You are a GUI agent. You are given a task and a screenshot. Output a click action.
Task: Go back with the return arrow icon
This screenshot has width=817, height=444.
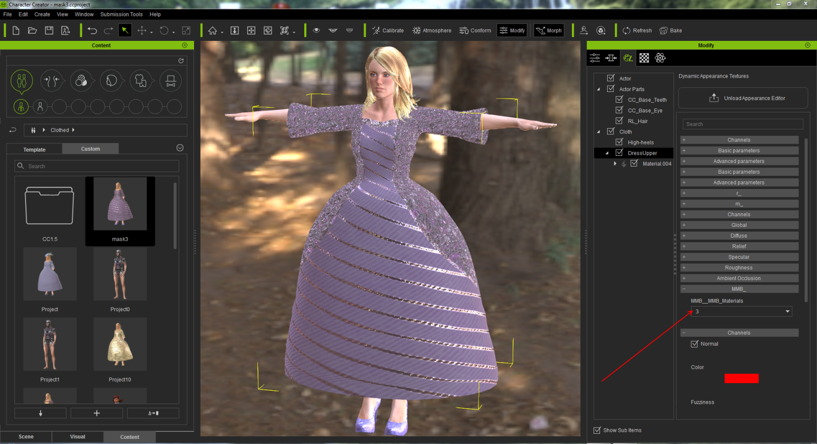click(13, 130)
